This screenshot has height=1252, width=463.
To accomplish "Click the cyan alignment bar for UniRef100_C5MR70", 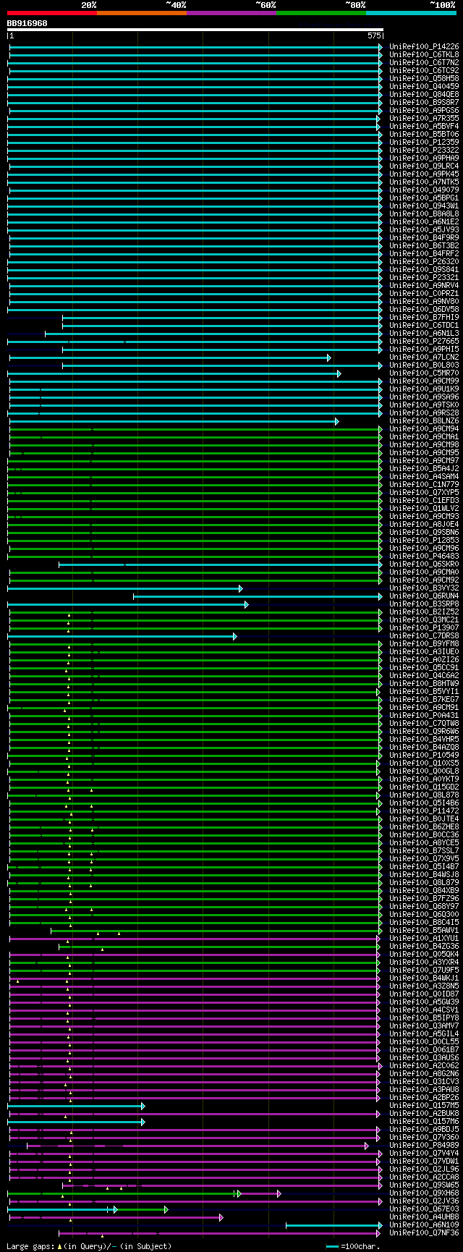I will (x=174, y=373).
